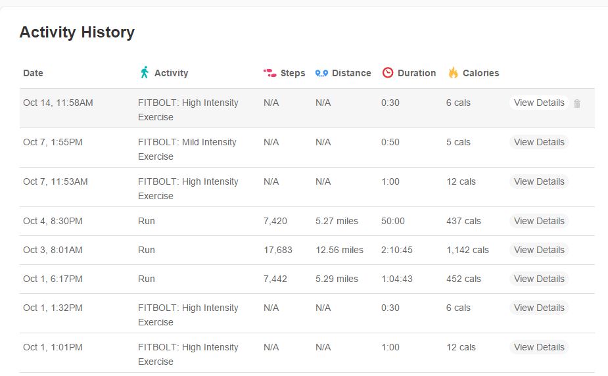Click the 7,420 steps value

click(275, 222)
